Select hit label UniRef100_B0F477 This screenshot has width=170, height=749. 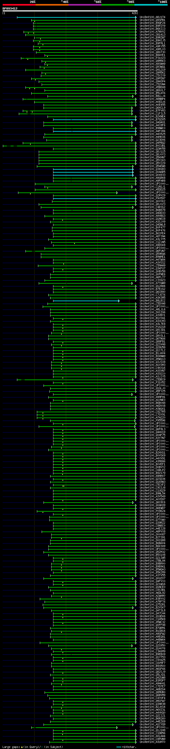(152, 228)
